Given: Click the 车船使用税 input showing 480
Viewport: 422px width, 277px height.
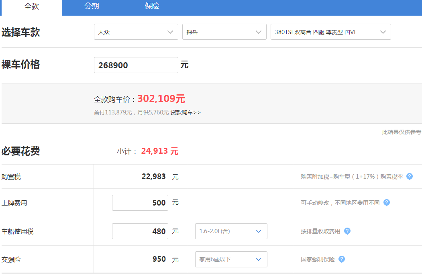Looking at the screenshot, I should coord(140,231).
